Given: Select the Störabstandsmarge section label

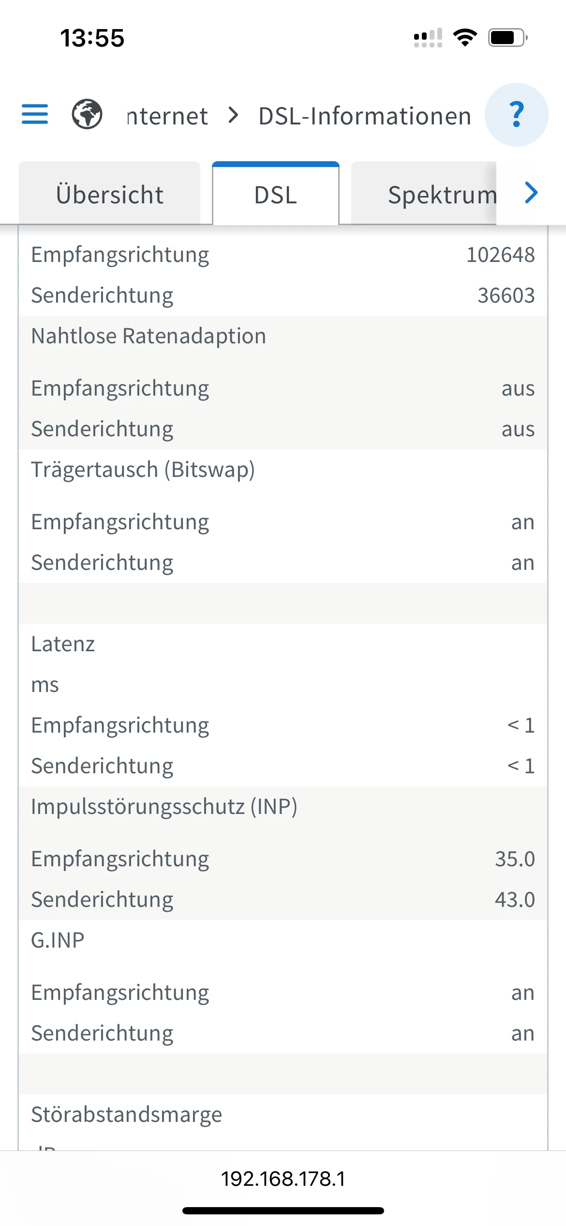Looking at the screenshot, I should click(126, 1115).
